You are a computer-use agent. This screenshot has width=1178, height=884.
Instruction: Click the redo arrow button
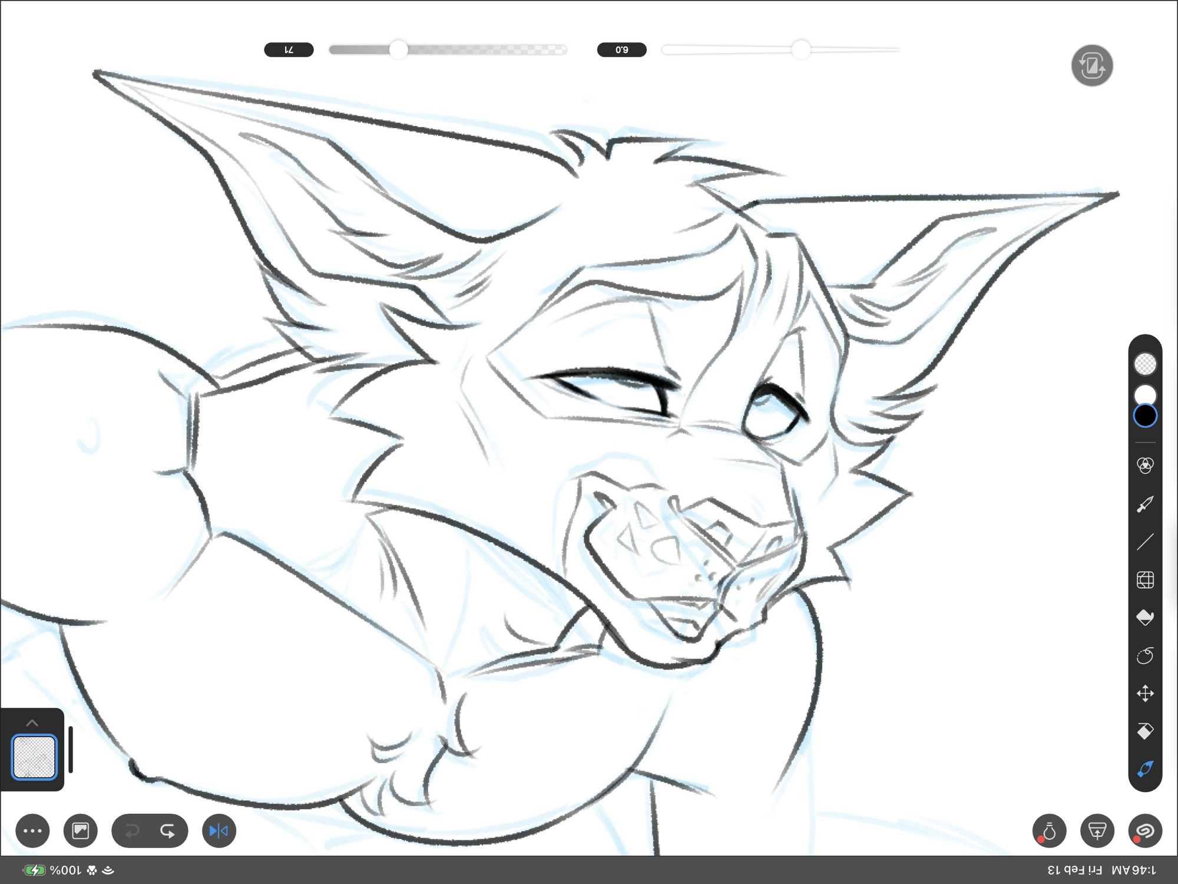(x=168, y=831)
